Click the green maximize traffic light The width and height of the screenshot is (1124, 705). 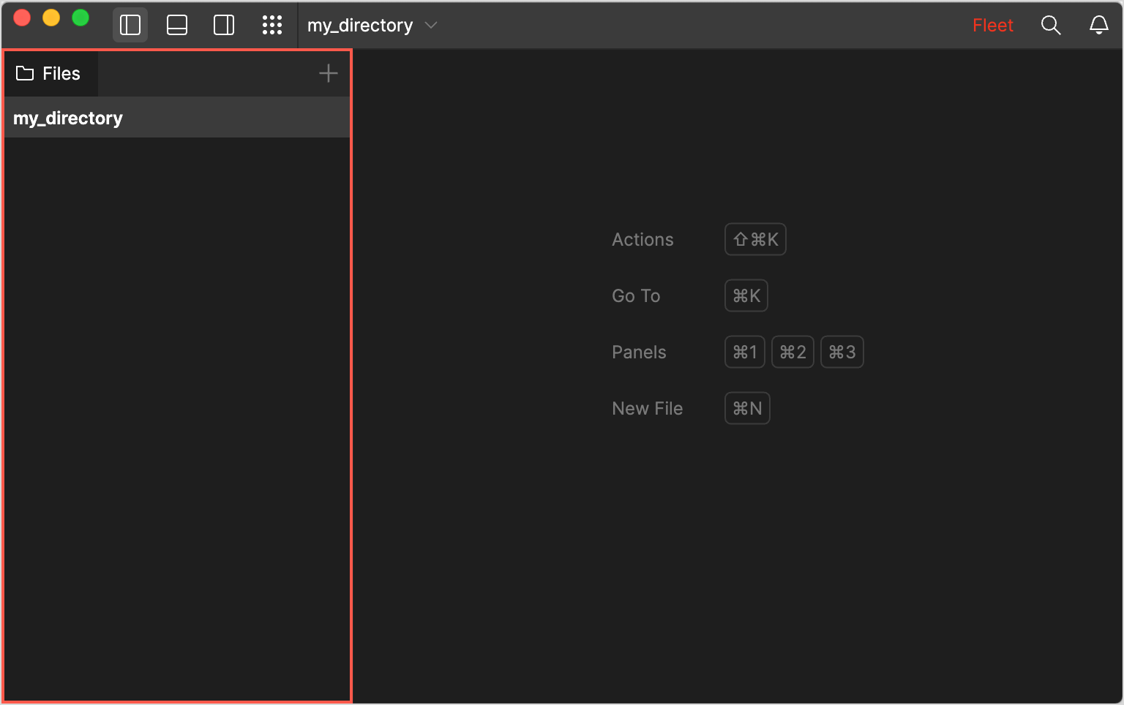80,17
